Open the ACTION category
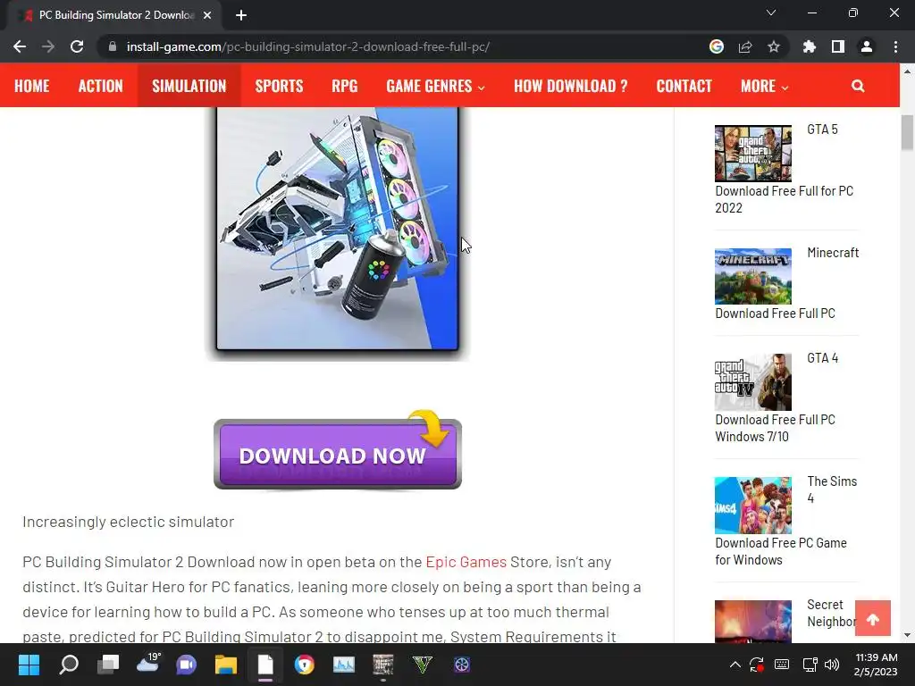915x686 pixels. [101, 86]
